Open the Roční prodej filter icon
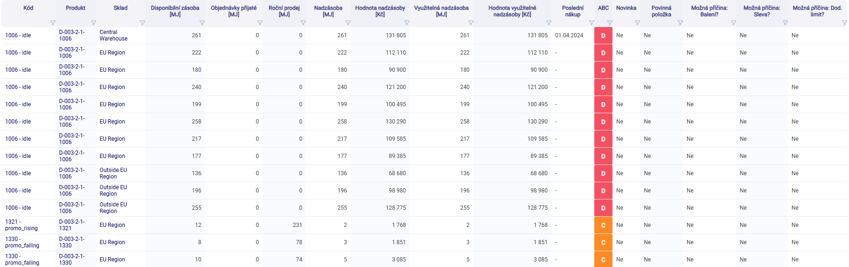The image size is (849, 267). pyautogui.click(x=303, y=23)
